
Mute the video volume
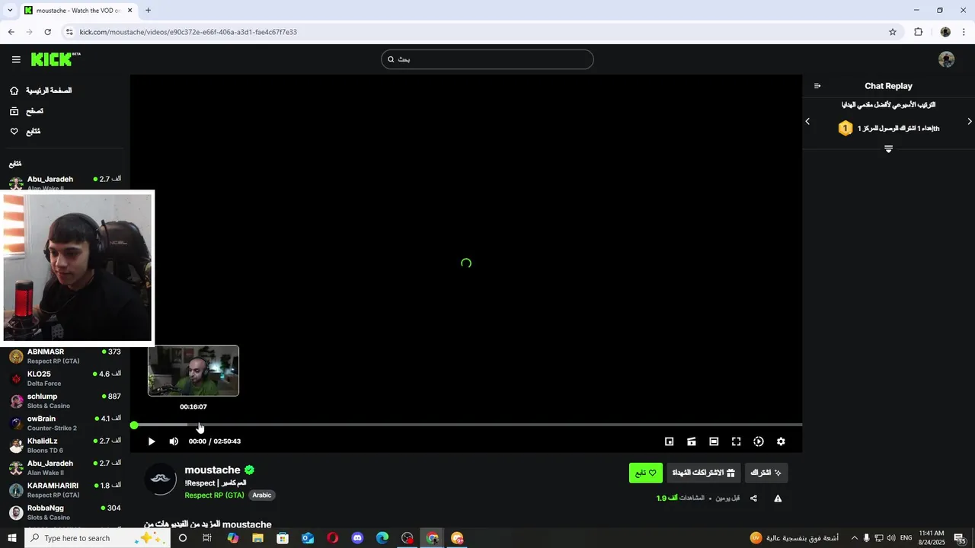[174, 441]
